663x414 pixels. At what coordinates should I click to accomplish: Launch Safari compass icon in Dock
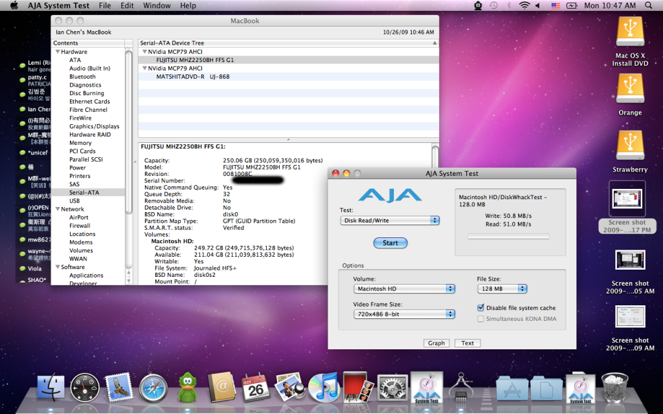(153, 387)
